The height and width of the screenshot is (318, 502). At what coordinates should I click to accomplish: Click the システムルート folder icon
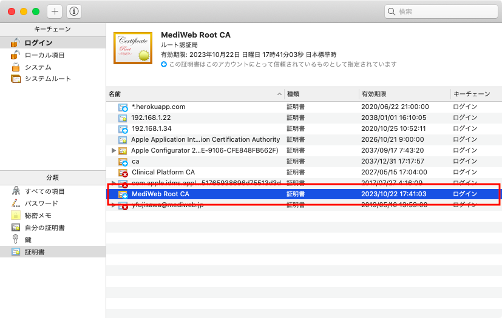coord(16,79)
